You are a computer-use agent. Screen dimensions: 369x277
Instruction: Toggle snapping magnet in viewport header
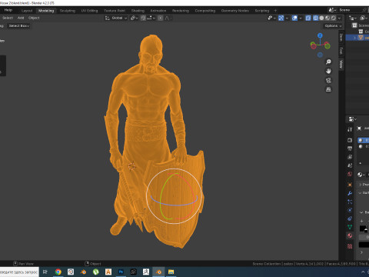pyautogui.click(x=143, y=18)
